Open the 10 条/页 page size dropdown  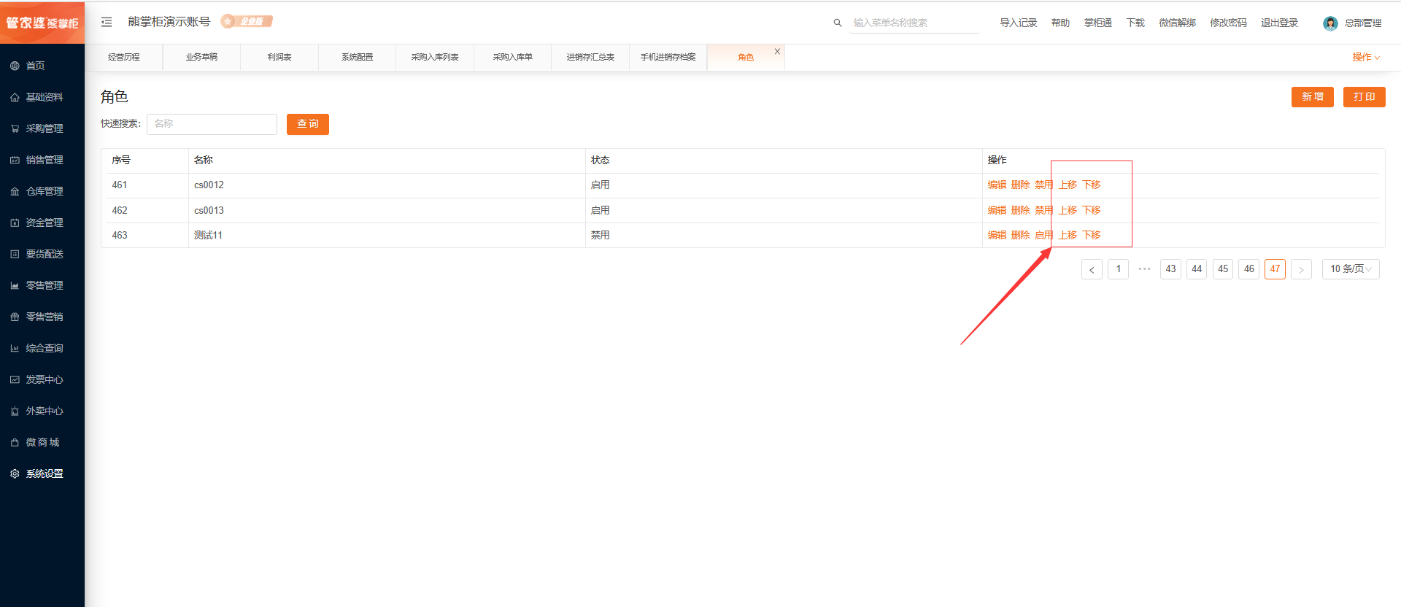click(x=1351, y=269)
